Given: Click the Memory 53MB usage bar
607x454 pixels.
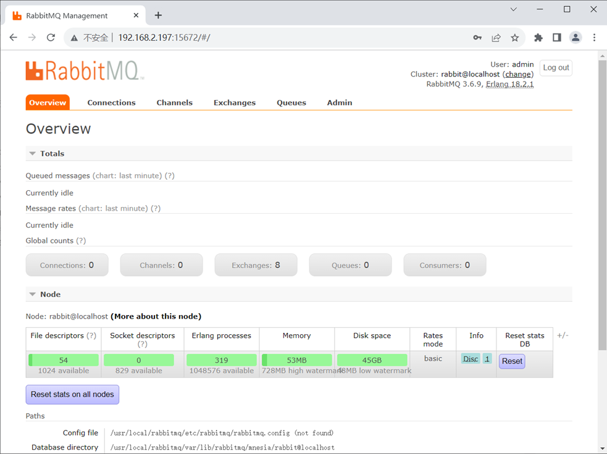Looking at the screenshot, I should (x=297, y=360).
